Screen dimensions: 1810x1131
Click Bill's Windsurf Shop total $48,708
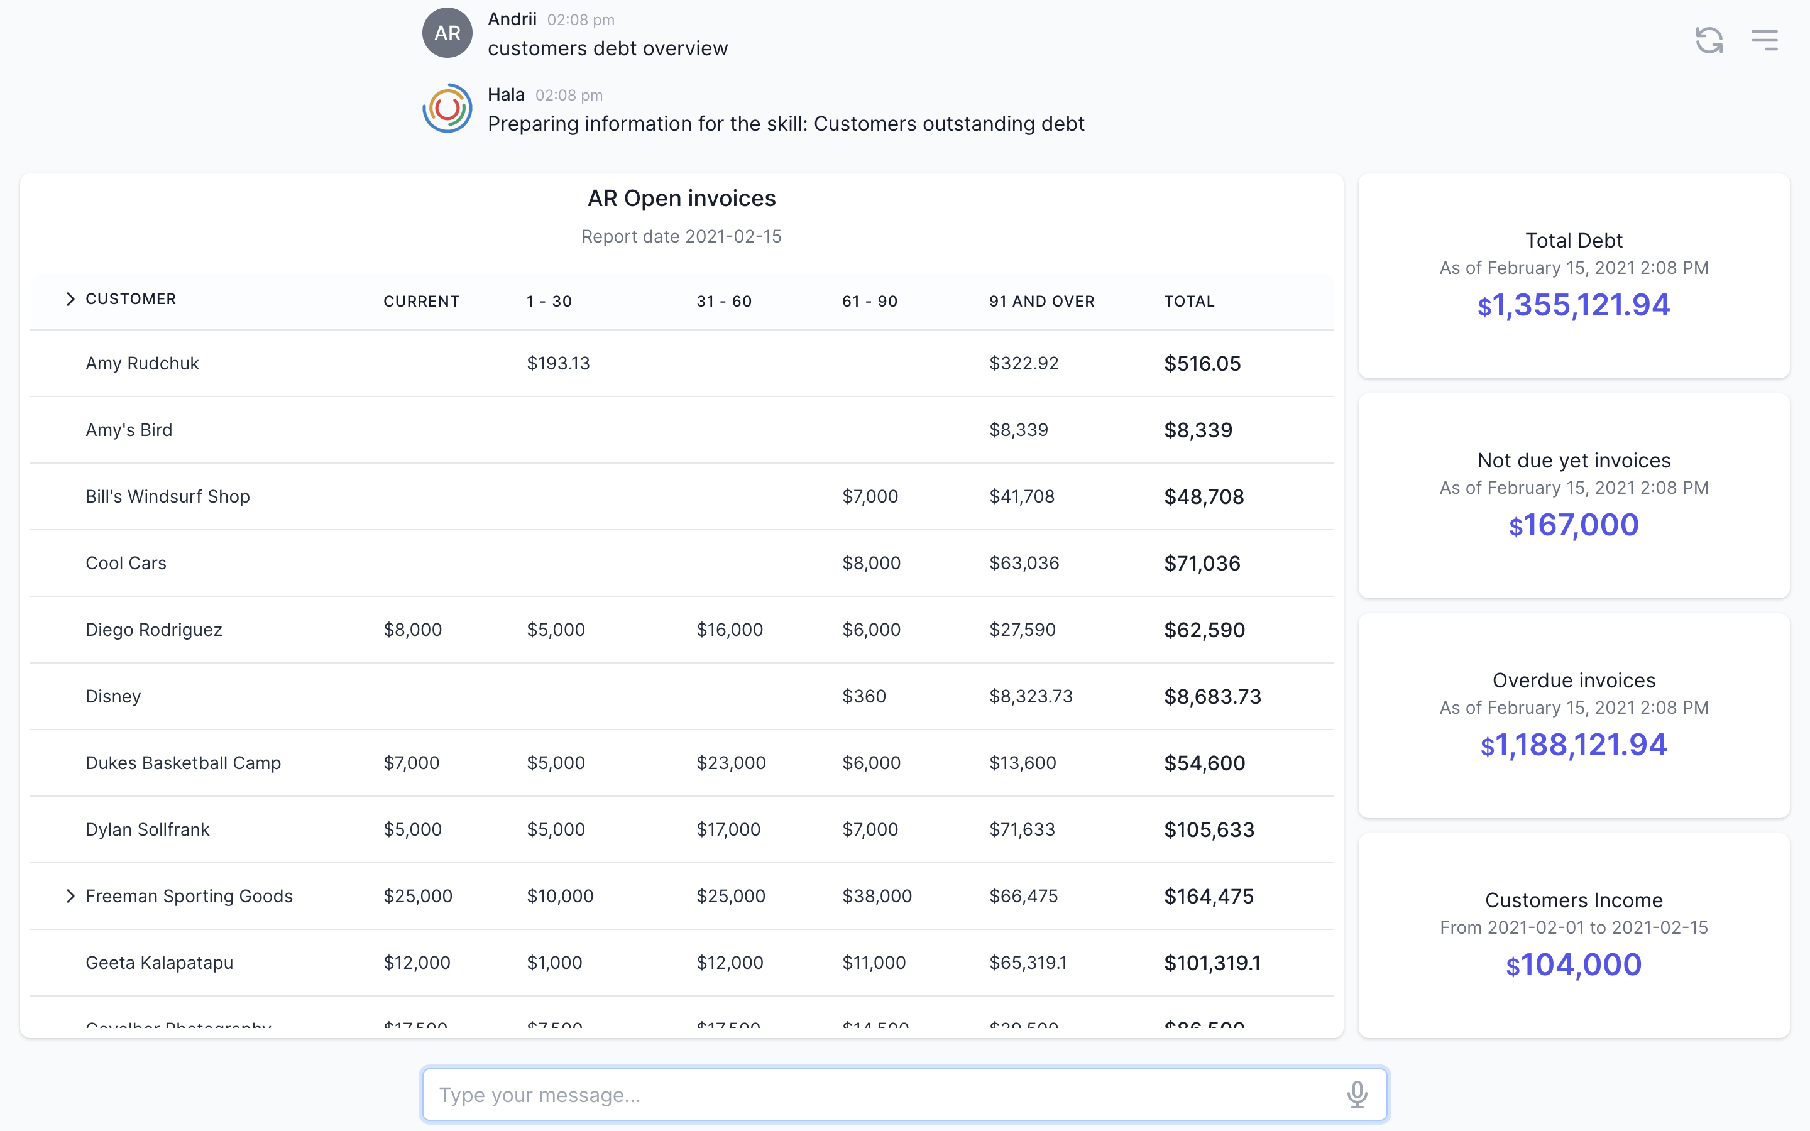(x=1204, y=496)
